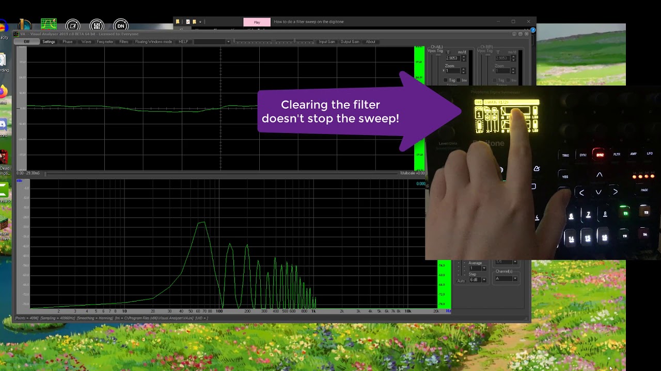Click the Ch A ms/d value field
Viewport: 661px width, 371px height.
pos(452,58)
